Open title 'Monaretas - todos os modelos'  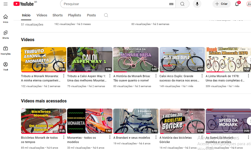coord(81,140)
